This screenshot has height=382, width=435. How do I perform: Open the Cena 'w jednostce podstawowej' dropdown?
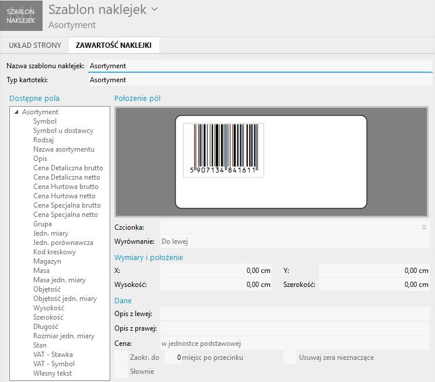pyautogui.click(x=295, y=344)
